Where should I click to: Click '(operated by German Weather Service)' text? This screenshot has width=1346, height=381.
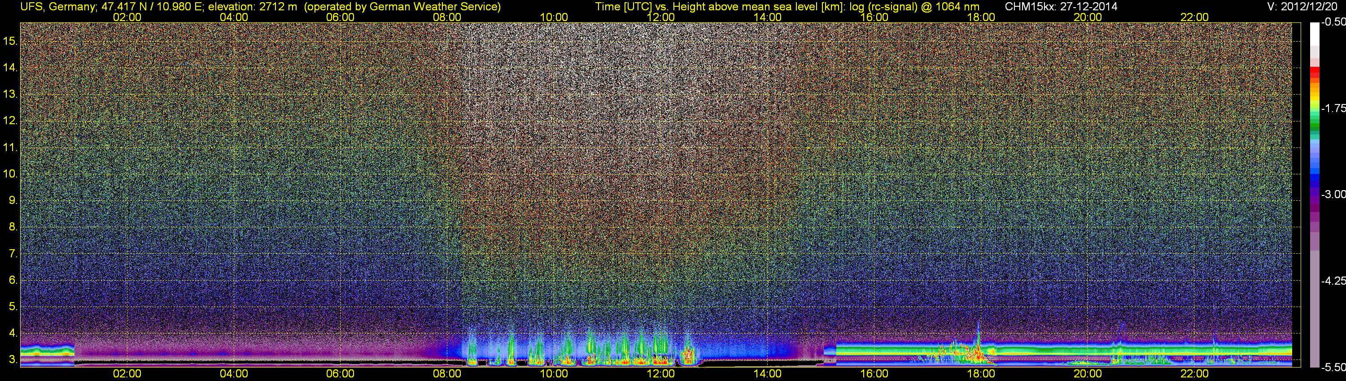(x=402, y=7)
